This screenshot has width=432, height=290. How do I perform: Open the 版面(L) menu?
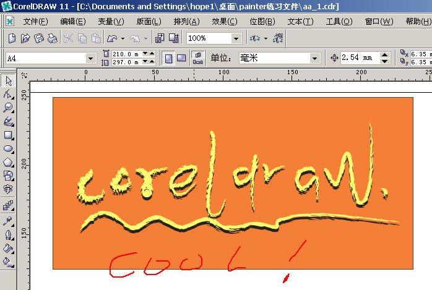[149, 22]
